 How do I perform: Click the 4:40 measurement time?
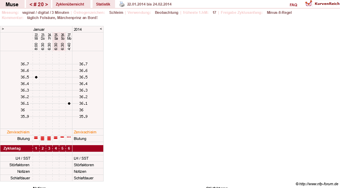pyautogui.click(x=69, y=46)
